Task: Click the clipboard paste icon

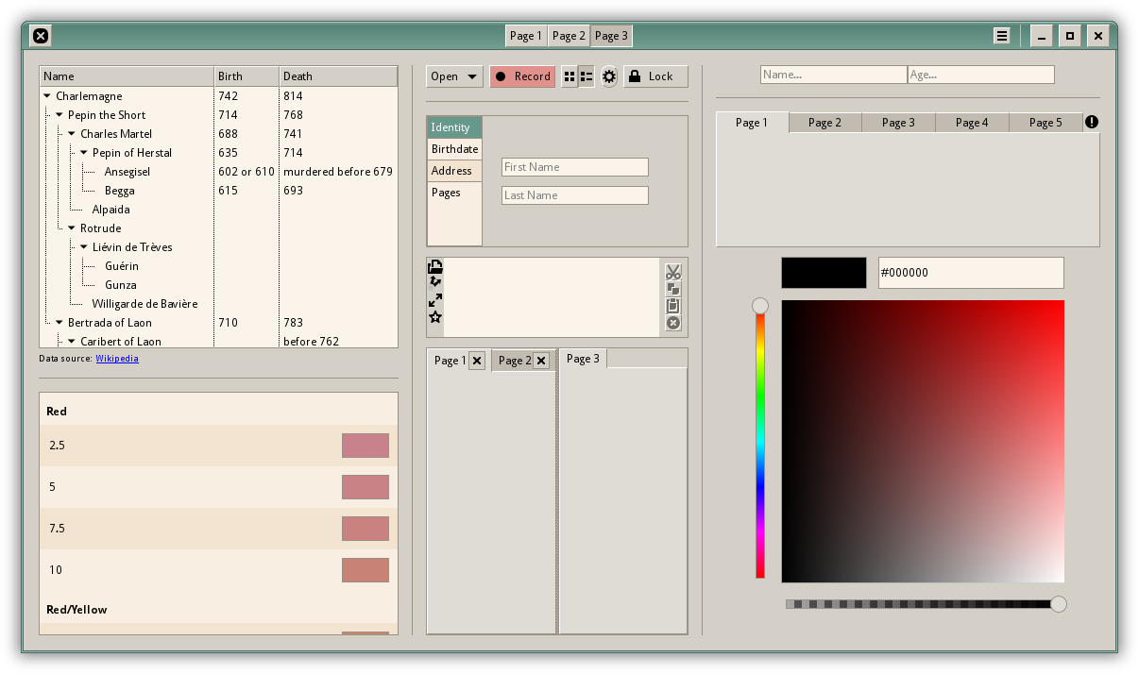Action: pyautogui.click(x=673, y=306)
